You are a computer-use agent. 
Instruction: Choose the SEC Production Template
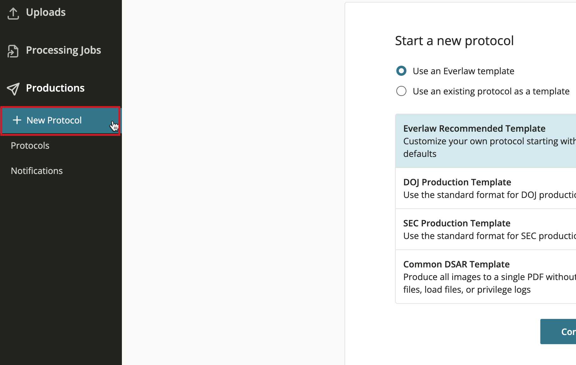point(486,229)
